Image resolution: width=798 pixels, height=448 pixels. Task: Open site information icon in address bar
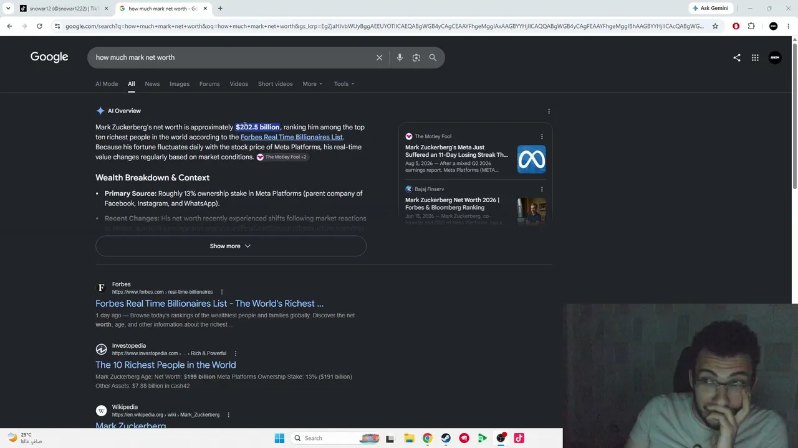(x=57, y=26)
